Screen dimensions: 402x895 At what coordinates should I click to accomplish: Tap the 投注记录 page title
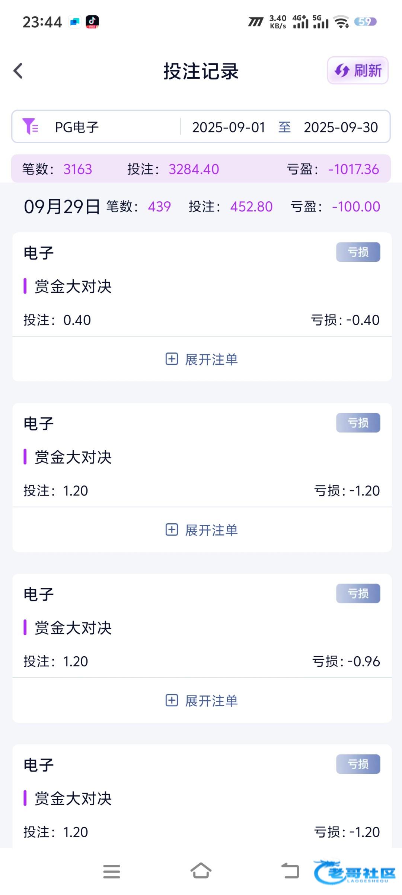click(201, 71)
